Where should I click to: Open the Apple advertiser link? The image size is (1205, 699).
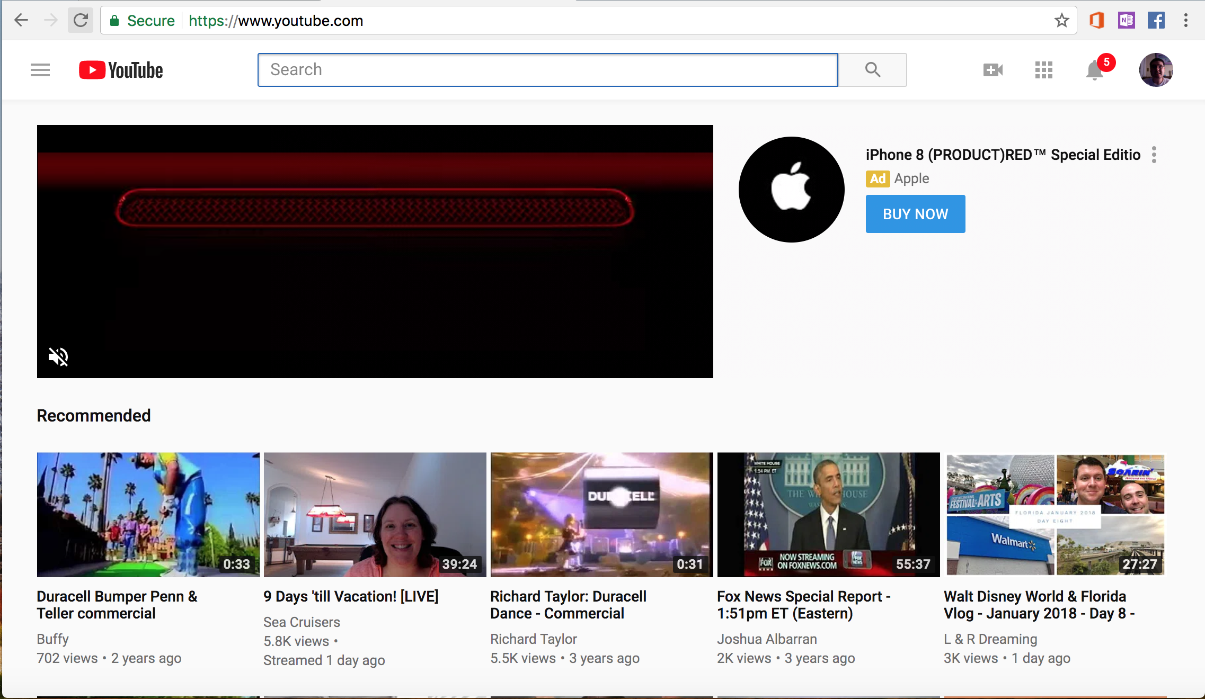911,178
